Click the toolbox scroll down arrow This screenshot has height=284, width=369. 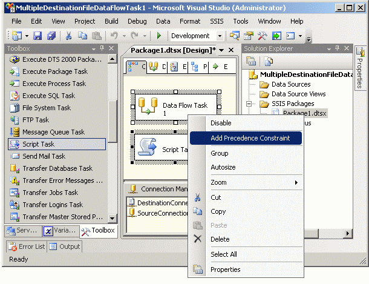(113, 218)
